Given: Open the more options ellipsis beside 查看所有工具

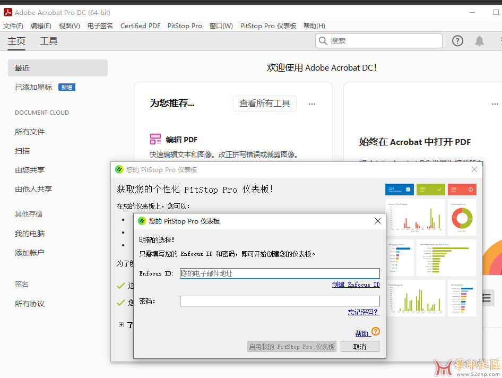Looking at the screenshot, I should pyautogui.click(x=312, y=104).
